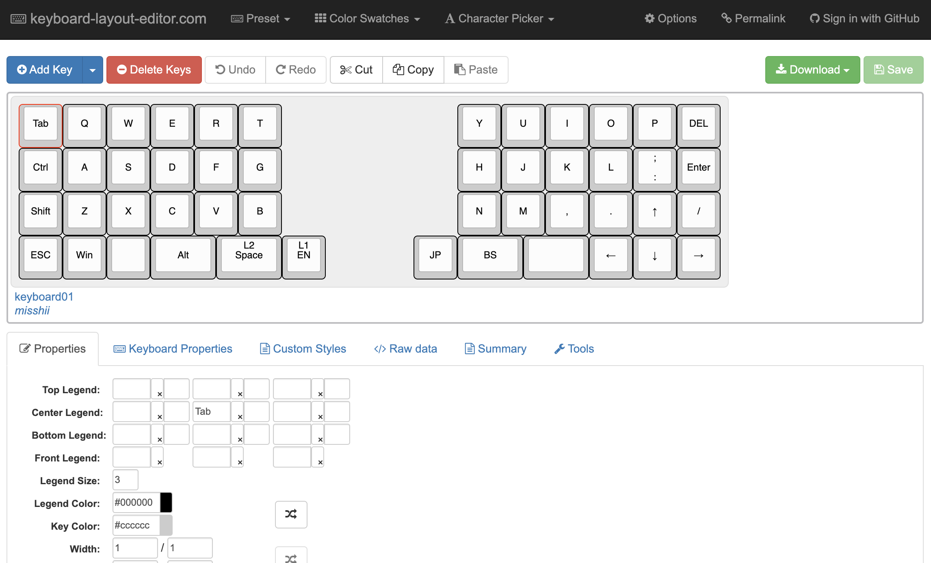Click the Legend Size input field
This screenshot has width=931, height=563.
tap(126, 480)
